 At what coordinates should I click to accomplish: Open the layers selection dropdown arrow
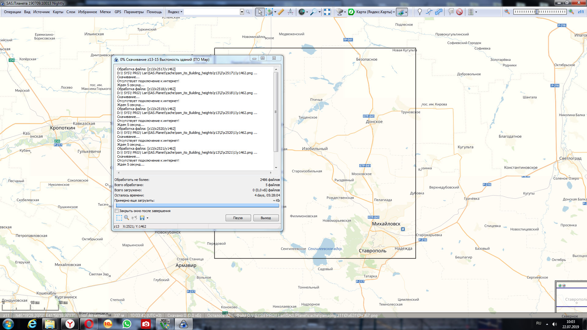tap(406, 12)
